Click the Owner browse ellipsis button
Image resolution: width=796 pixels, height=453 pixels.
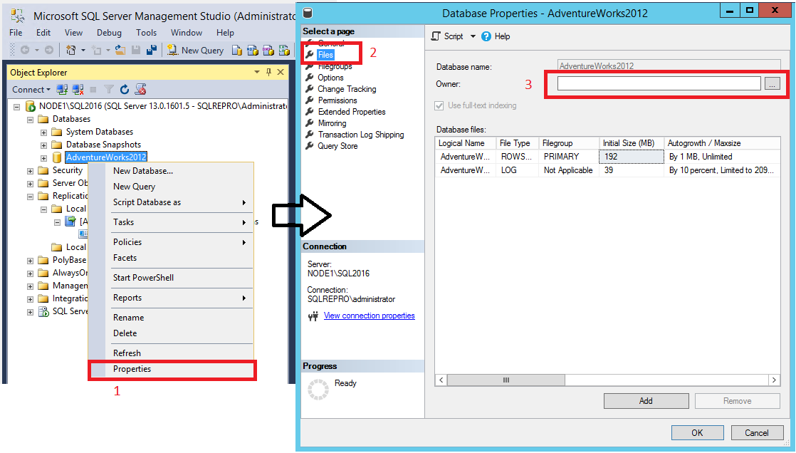coord(772,84)
